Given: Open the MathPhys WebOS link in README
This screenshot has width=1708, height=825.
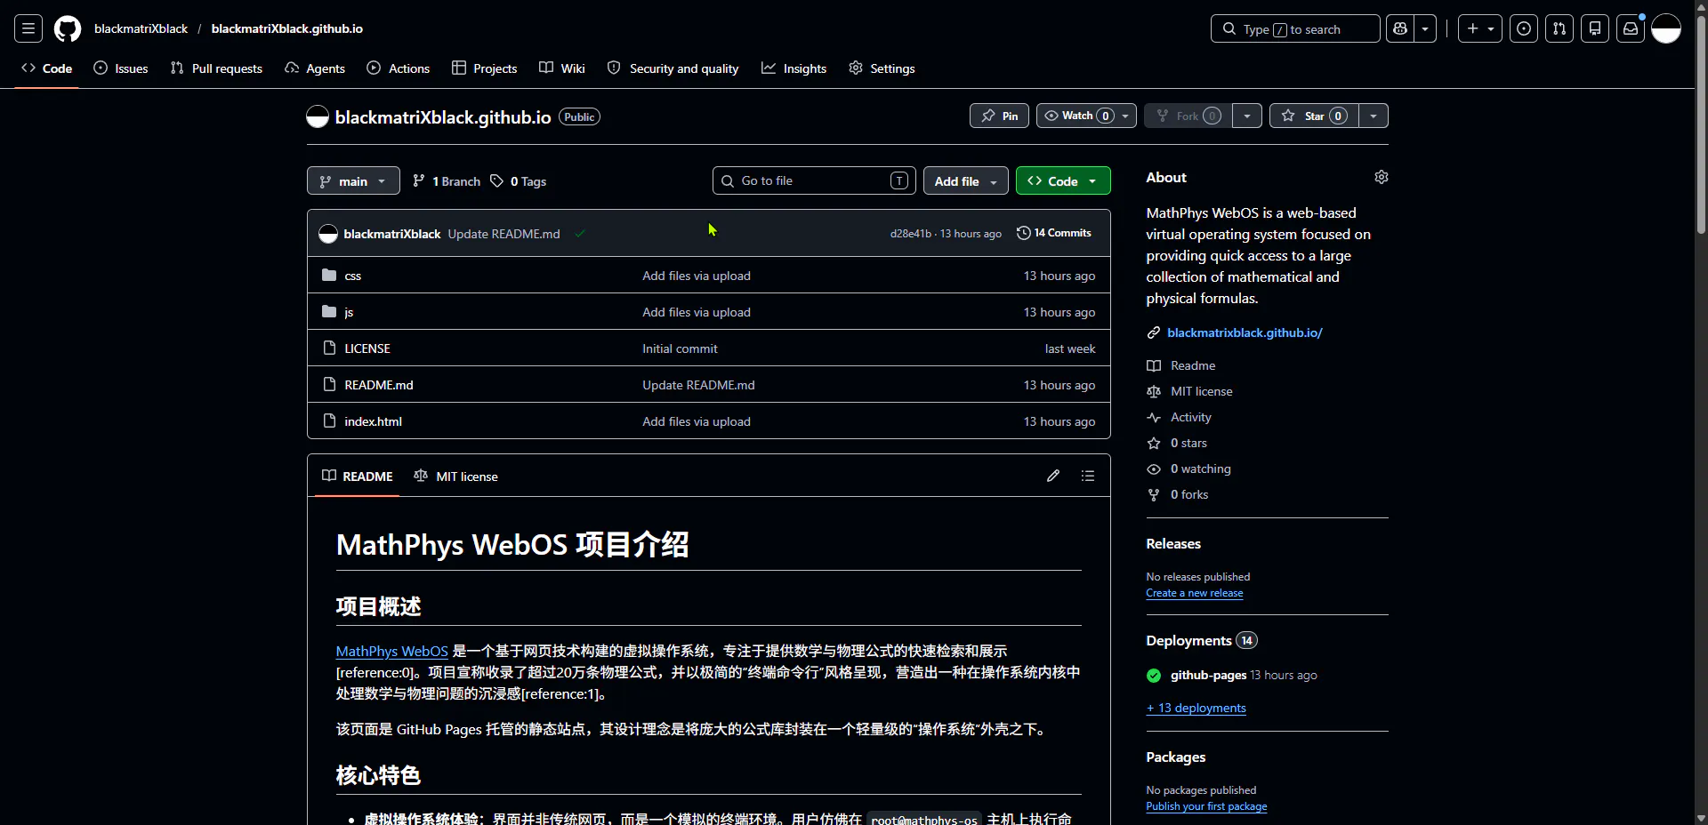Looking at the screenshot, I should pos(392,652).
